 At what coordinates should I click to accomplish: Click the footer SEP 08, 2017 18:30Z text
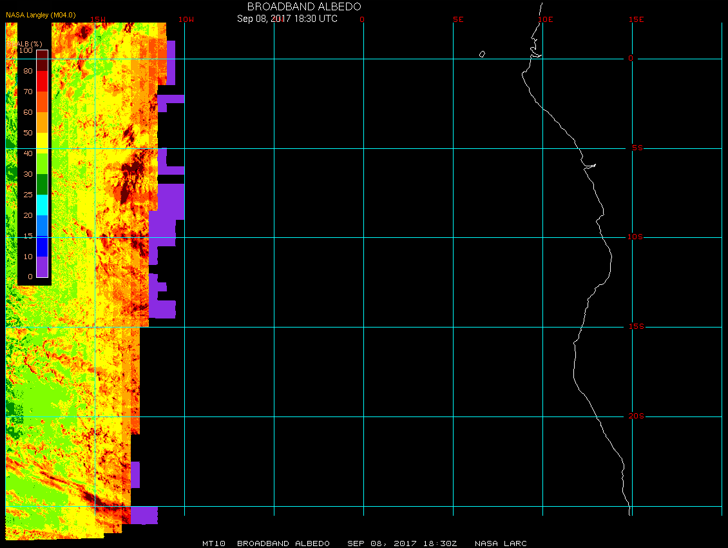point(402,543)
